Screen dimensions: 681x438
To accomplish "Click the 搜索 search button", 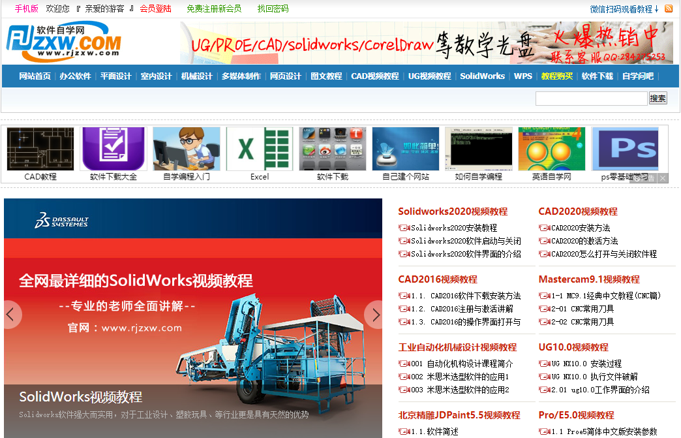I will click(658, 98).
